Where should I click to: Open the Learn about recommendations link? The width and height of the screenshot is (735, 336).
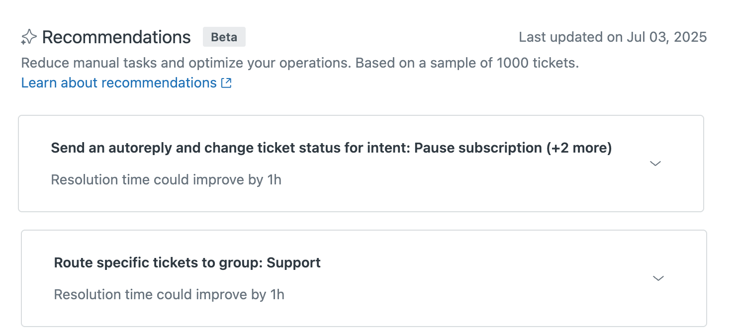click(x=118, y=83)
